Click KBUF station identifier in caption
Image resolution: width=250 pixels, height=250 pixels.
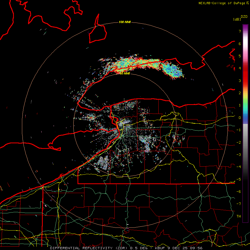click(x=160, y=248)
